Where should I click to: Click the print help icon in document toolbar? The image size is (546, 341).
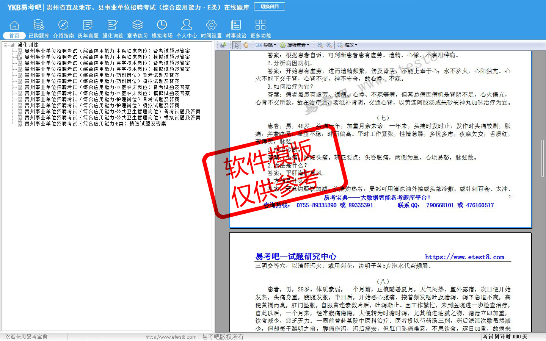pyautogui.click(x=223, y=45)
